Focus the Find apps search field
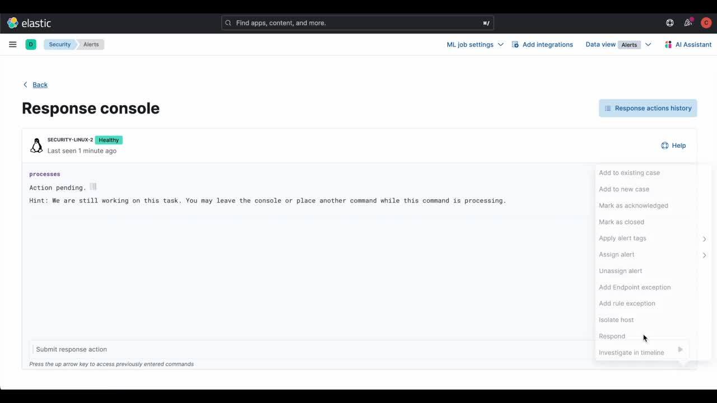The image size is (717, 403). click(x=357, y=23)
